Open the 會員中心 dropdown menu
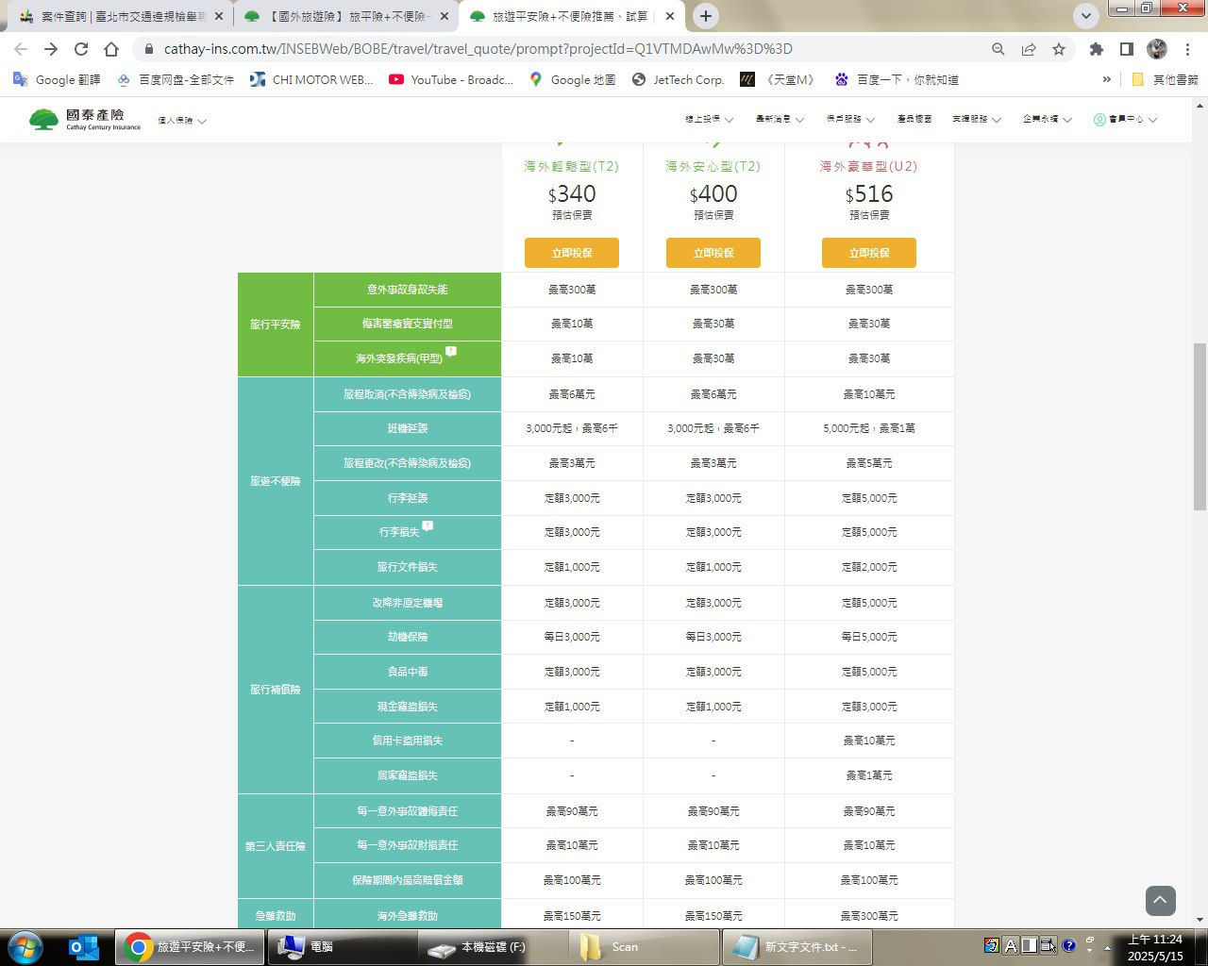The width and height of the screenshot is (1208, 966). 1125,120
